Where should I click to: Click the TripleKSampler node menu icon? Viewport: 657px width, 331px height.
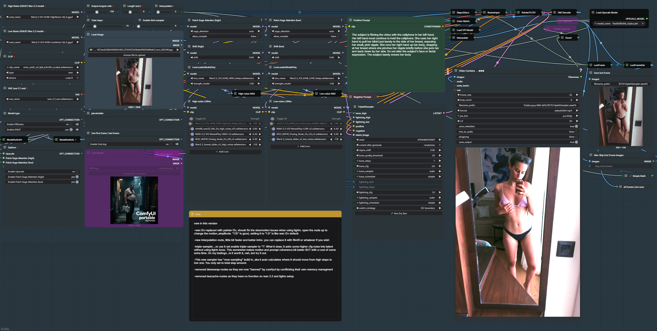355,107
